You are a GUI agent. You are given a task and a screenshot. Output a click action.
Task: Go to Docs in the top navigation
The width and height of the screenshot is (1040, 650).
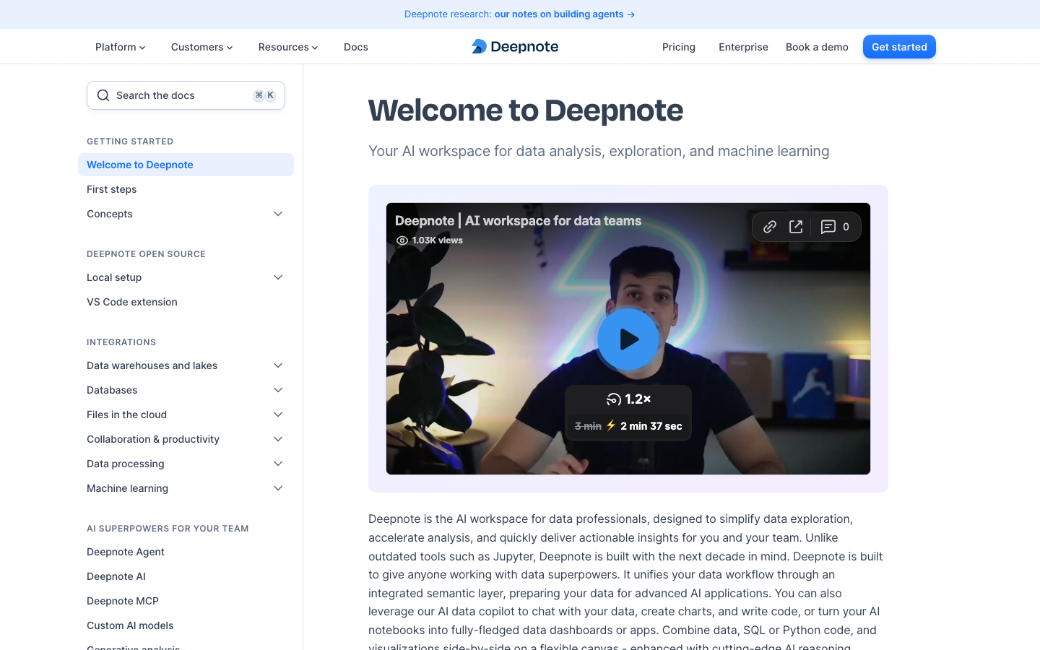(356, 47)
